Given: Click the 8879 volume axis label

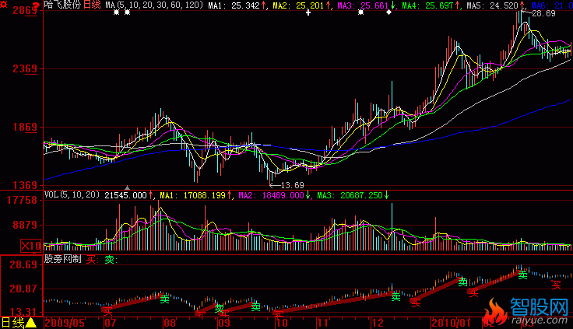Looking at the screenshot, I should pyautogui.click(x=25, y=225).
